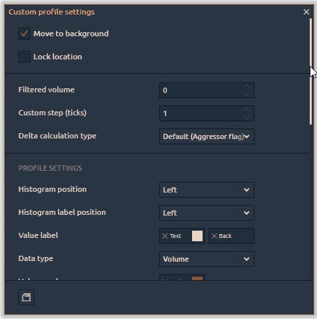
Task: Open the Value label Back color swatch
Action: click(247, 236)
